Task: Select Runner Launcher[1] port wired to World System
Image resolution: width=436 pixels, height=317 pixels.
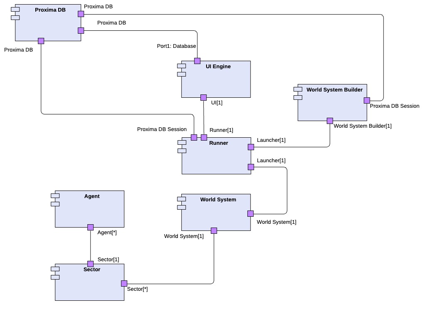Action: pos(251,167)
